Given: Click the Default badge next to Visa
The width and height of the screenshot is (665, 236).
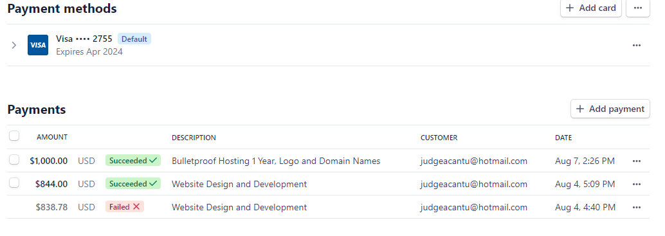Looking at the screenshot, I should coord(134,39).
